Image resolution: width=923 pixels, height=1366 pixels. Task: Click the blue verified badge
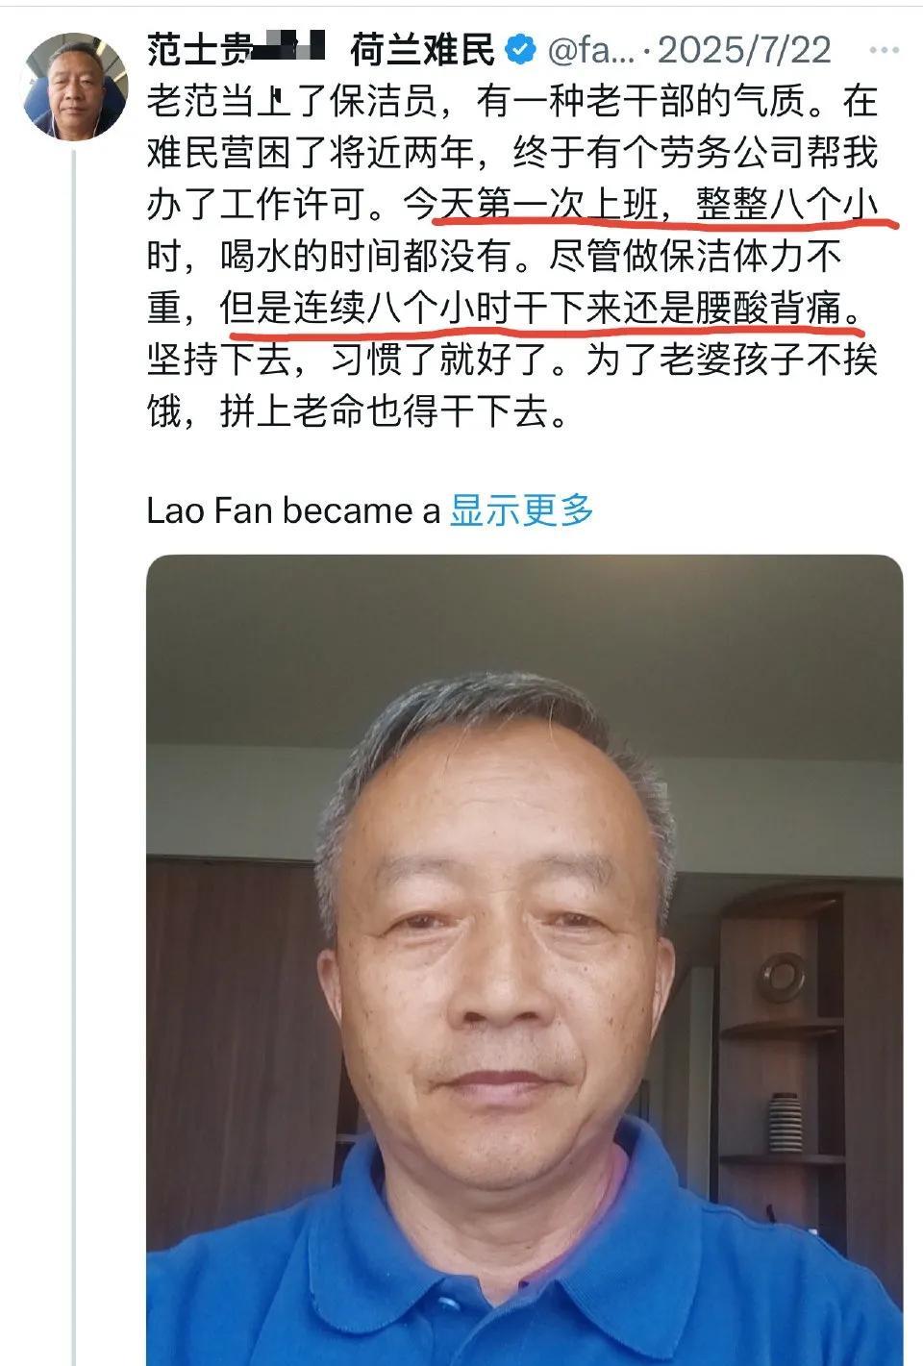pos(520,50)
